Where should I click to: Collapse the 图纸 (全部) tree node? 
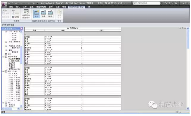[3, 72]
